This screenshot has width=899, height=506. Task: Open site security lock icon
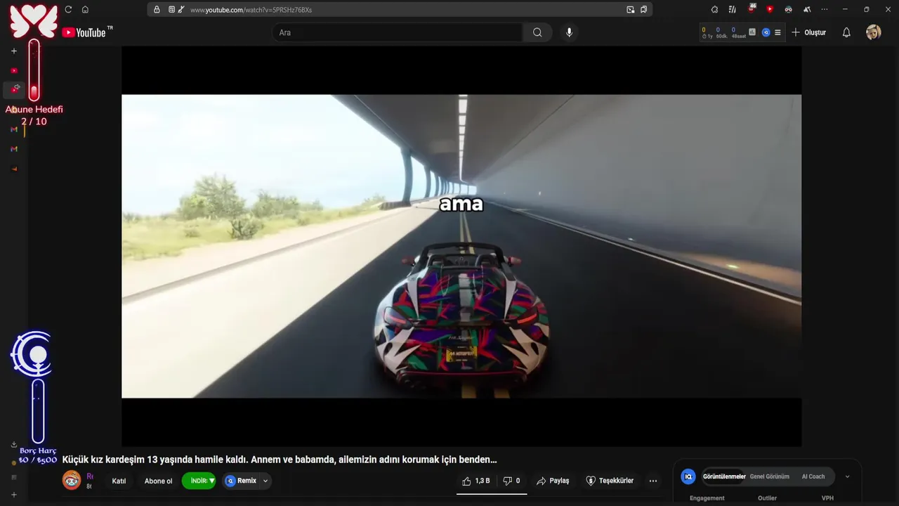pos(157,10)
